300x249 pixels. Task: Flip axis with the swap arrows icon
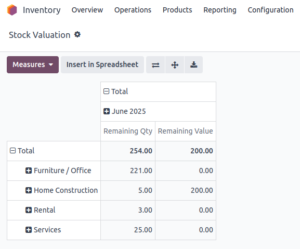click(155, 65)
